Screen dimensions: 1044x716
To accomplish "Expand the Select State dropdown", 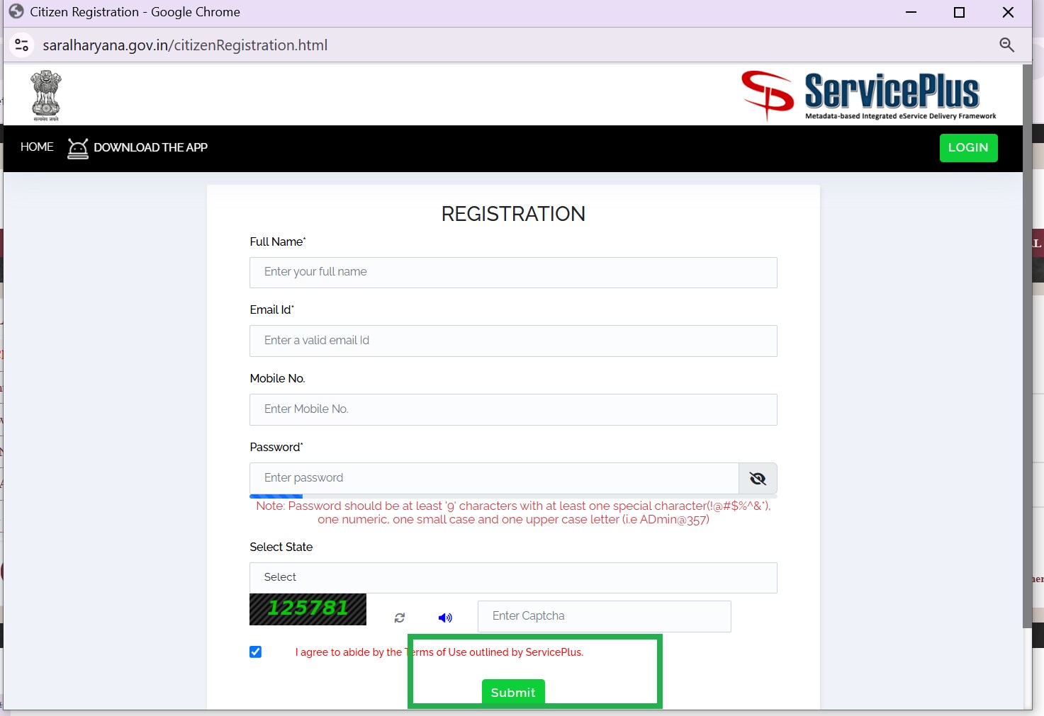I will (513, 578).
